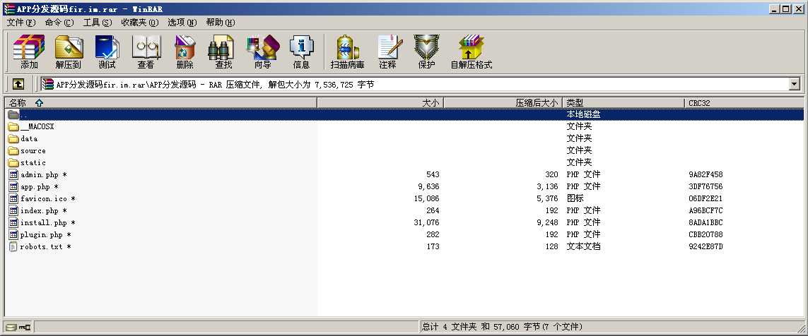Click the WinRAR title bar icon
Screen dimensions: 808x336
[x=8, y=8]
